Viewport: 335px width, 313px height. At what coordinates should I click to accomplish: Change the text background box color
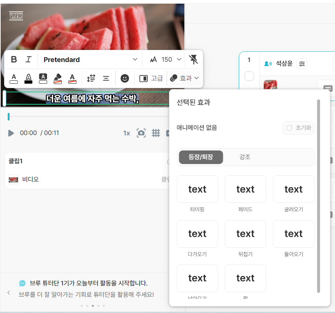pos(43,79)
